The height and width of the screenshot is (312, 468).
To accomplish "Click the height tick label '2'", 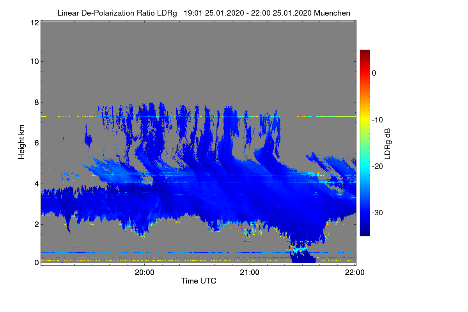I will pyautogui.click(x=36, y=224).
